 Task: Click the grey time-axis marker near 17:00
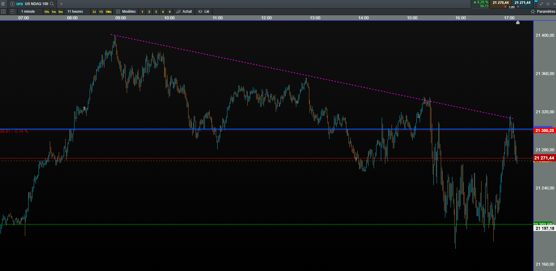(x=518, y=23)
